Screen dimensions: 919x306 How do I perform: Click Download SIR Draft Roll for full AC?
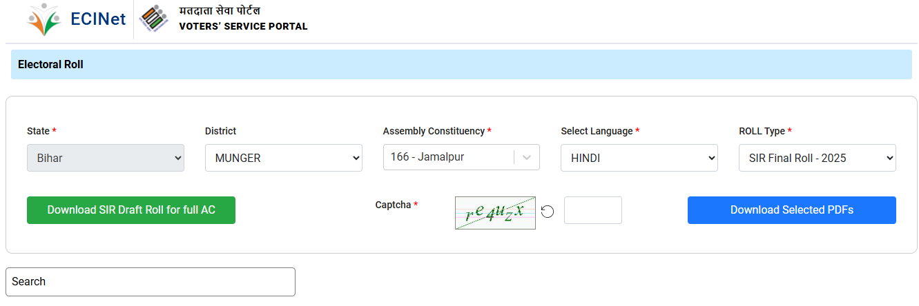[131, 210]
